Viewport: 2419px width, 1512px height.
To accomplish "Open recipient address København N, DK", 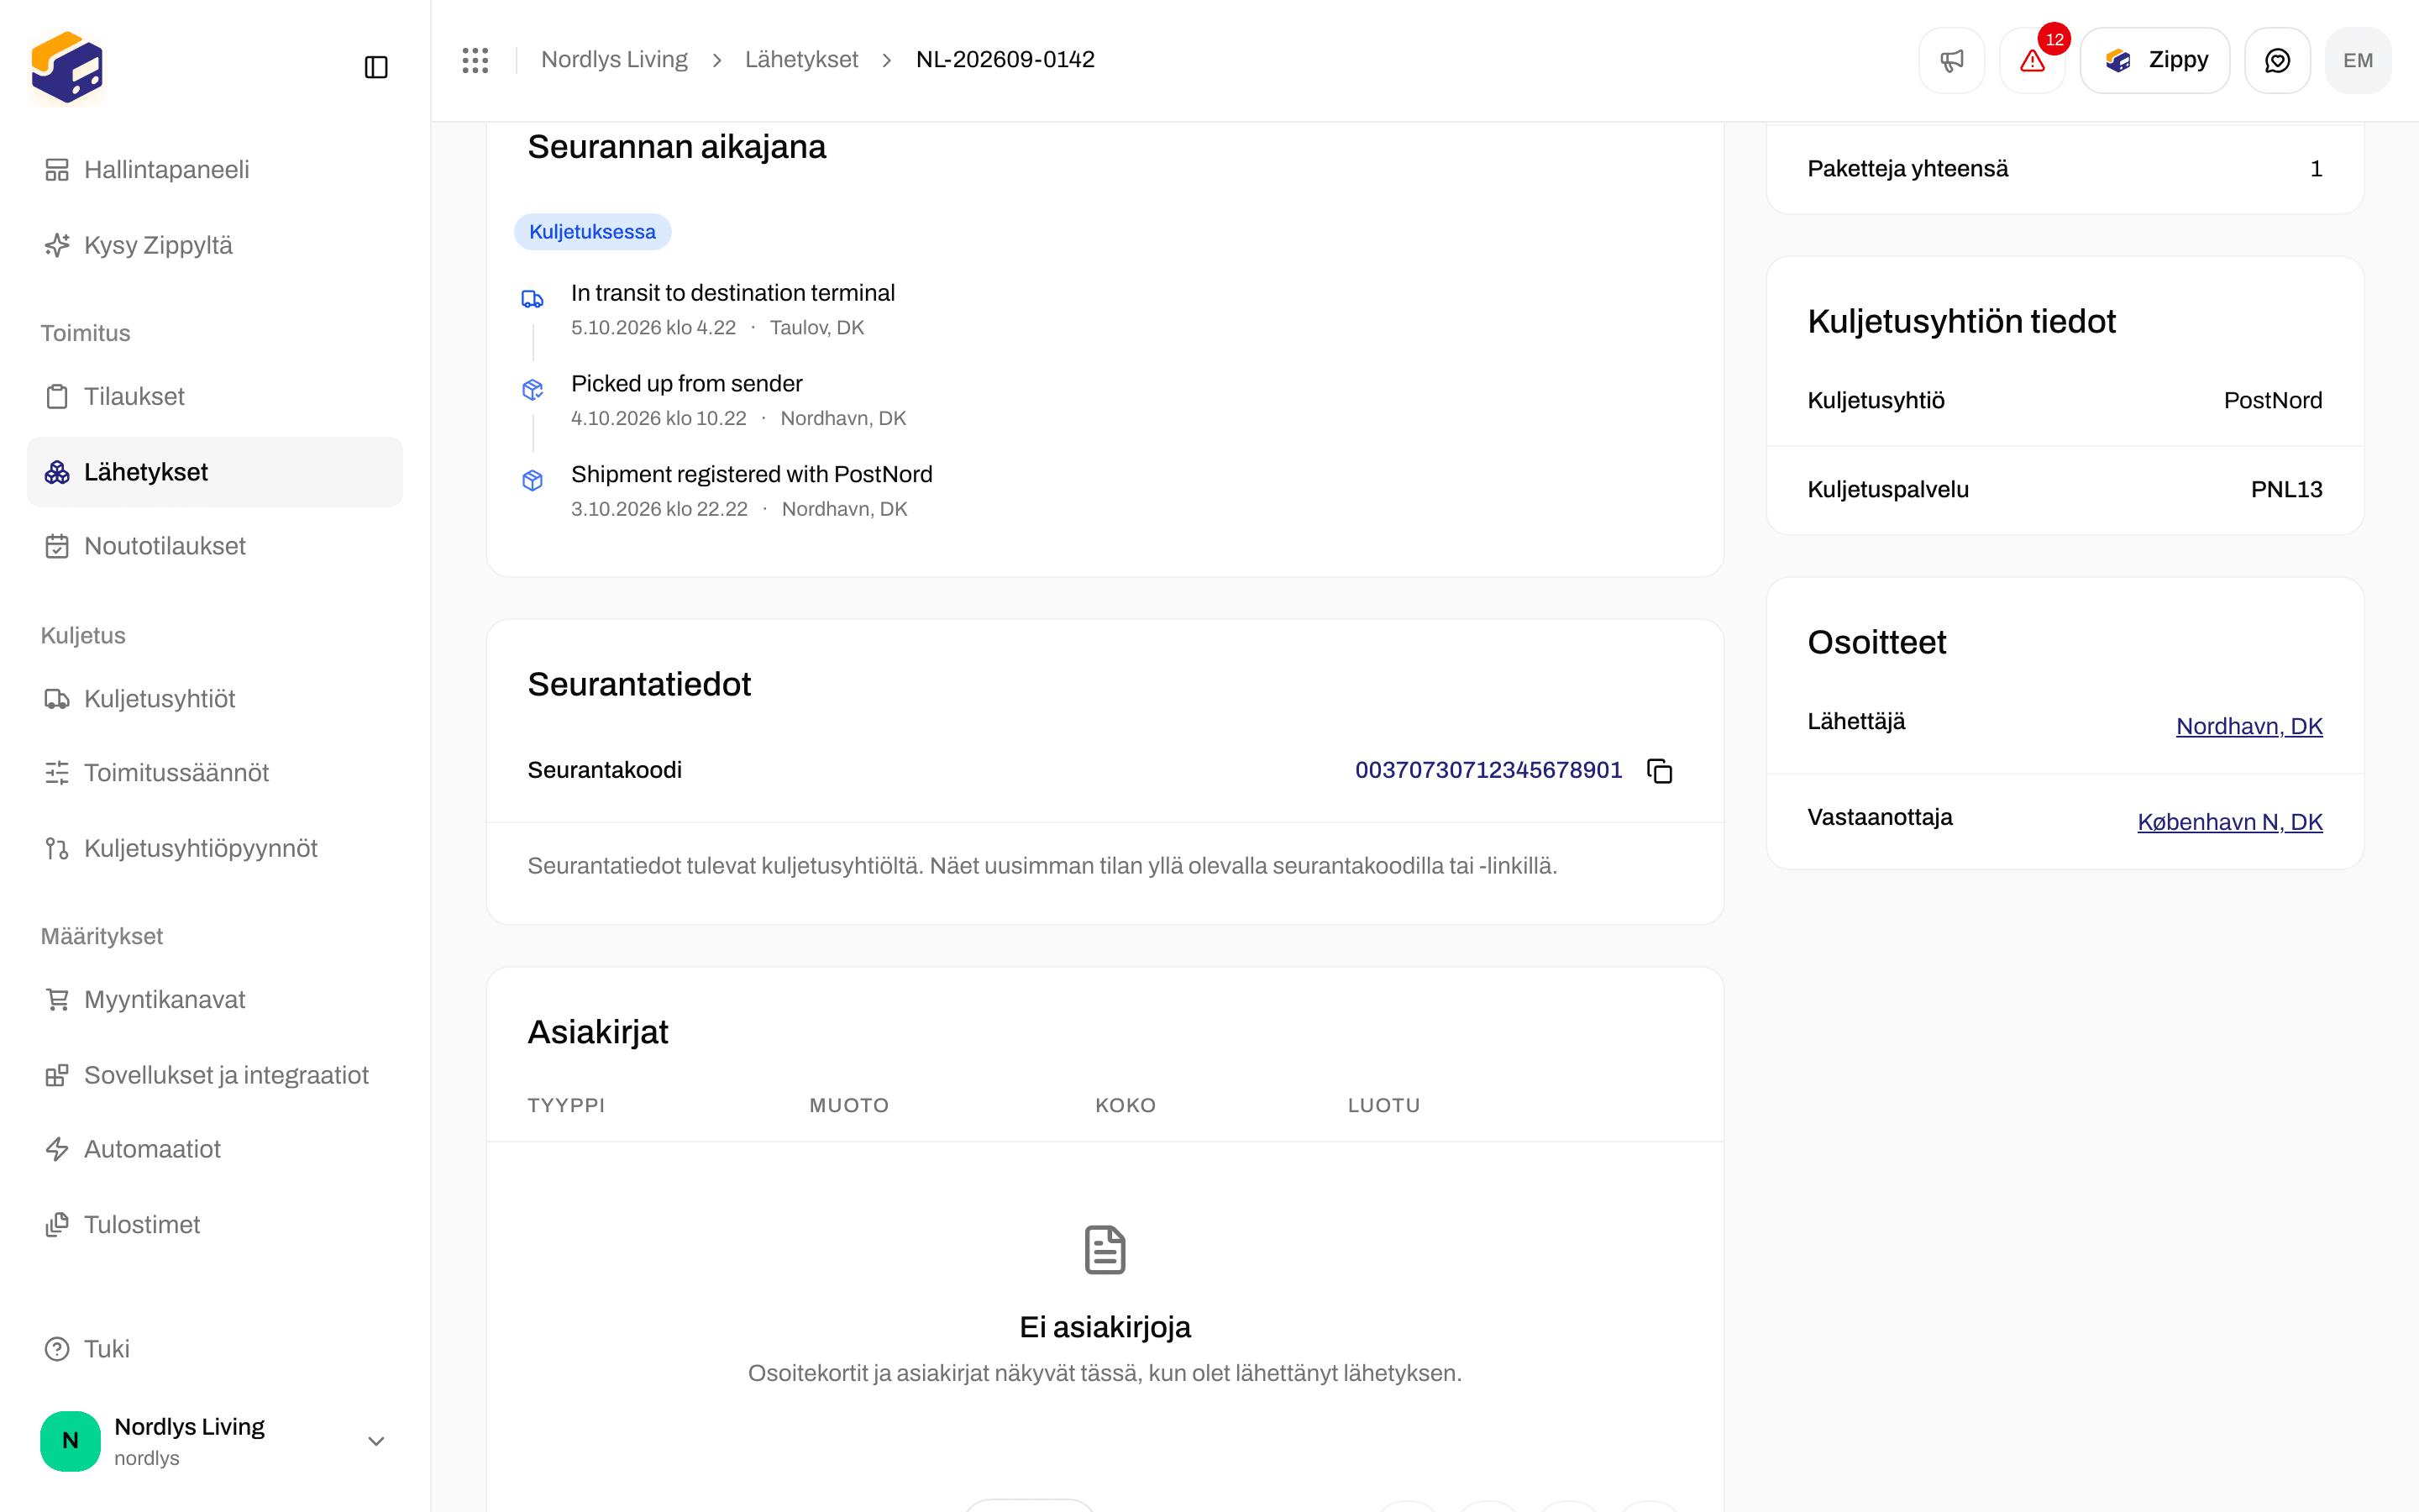I will click(2230, 822).
